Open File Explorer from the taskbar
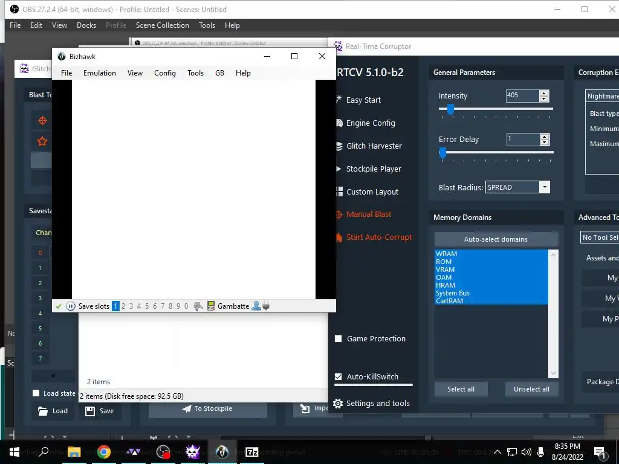 pos(74,452)
